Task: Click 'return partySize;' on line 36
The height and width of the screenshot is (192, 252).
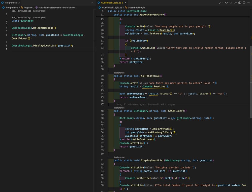Action: pyautogui.click(x=132, y=62)
